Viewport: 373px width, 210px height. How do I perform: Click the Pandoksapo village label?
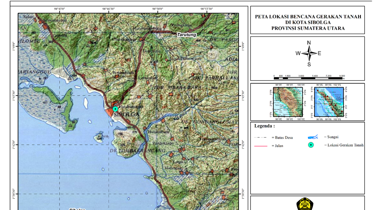[x=165, y=143]
